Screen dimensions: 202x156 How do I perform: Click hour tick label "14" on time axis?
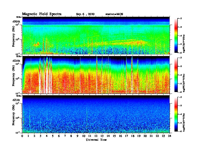pos(108,136)
